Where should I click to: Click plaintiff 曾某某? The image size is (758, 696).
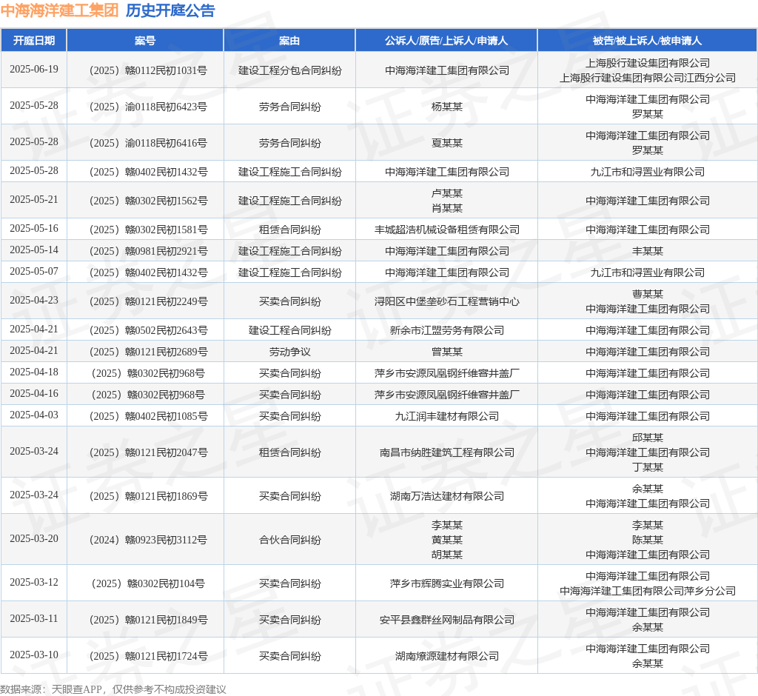446,352
